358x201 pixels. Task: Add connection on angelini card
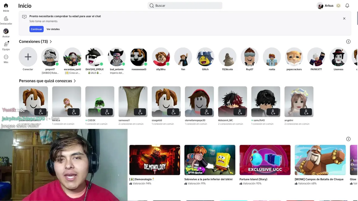(x=306, y=112)
